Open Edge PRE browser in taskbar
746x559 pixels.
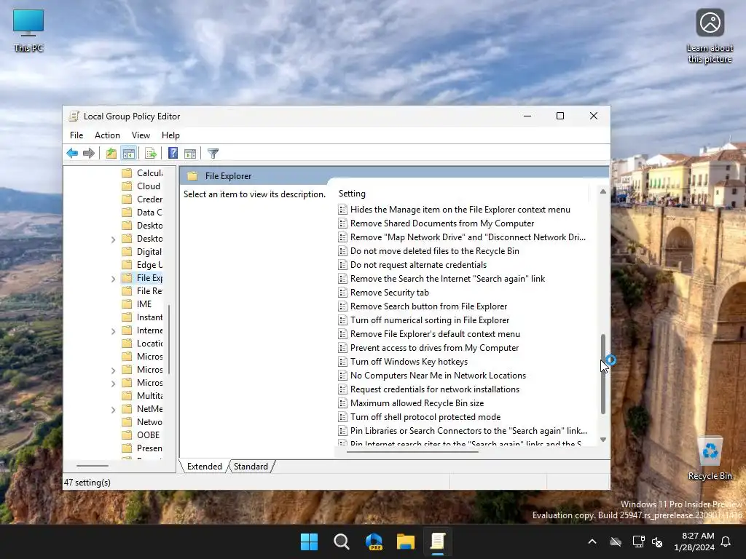(x=374, y=542)
